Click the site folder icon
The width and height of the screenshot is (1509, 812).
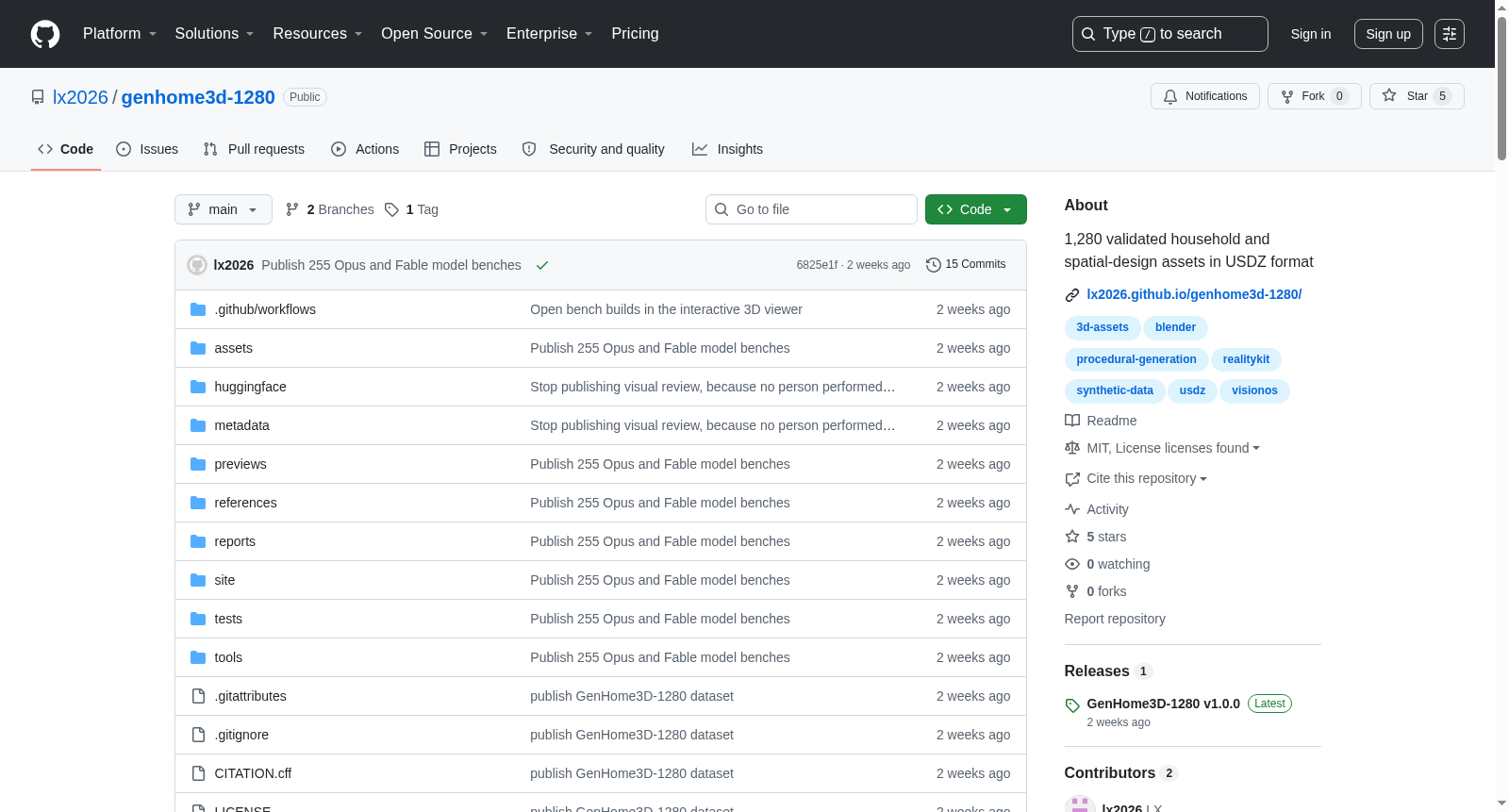[x=198, y=580]
